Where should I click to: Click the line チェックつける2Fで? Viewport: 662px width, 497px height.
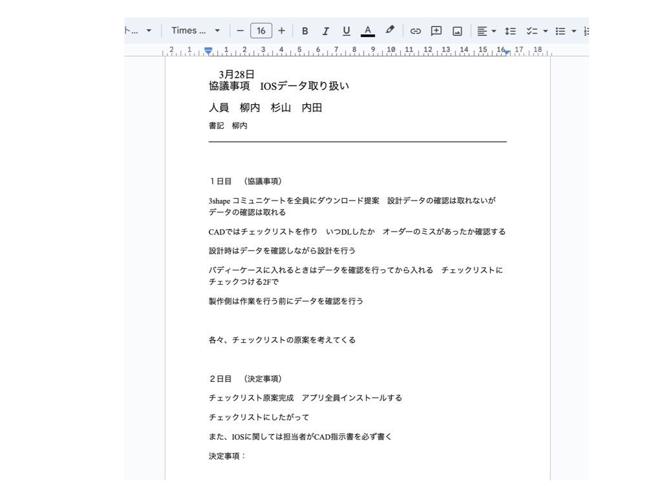[x=244, y=282]
